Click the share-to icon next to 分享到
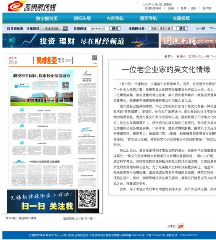The width and height of the screenshot is (216, 240). (181, 226)
